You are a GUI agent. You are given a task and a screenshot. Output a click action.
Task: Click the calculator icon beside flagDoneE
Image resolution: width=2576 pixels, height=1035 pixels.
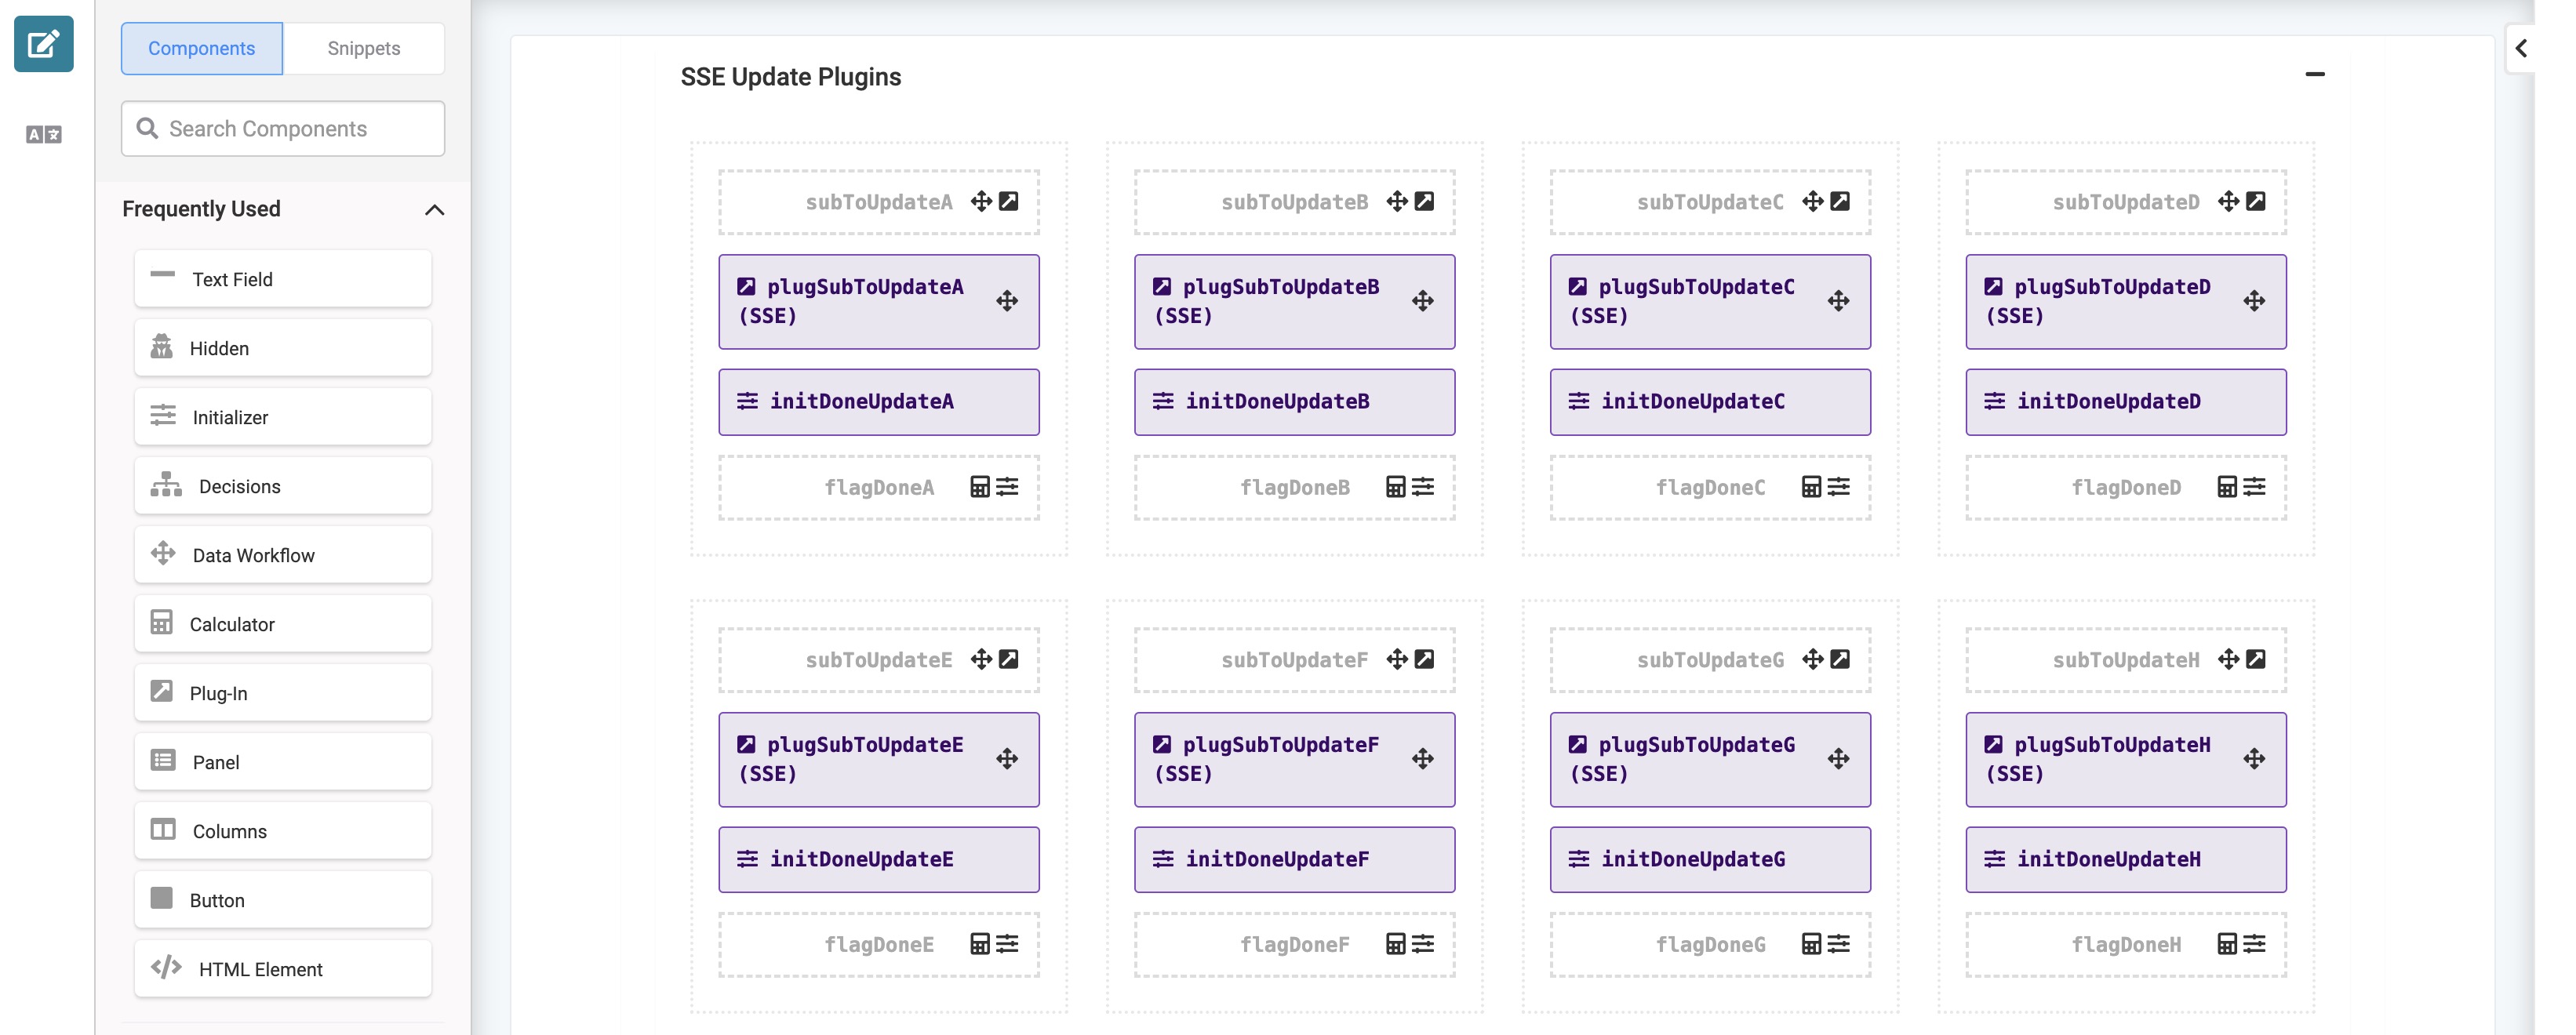coord(980,944)
